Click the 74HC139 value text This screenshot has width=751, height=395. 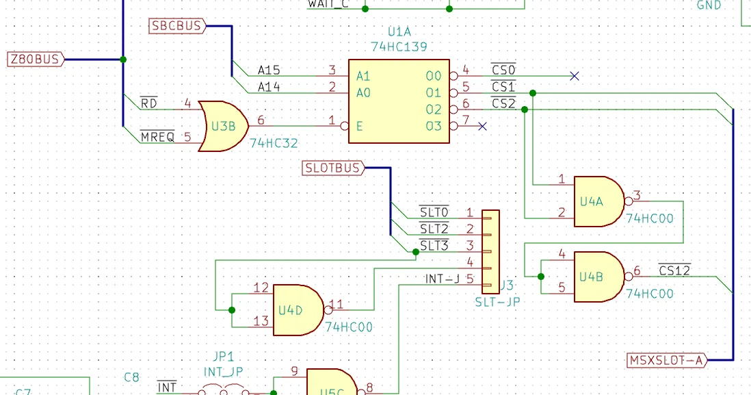[399, 47]
